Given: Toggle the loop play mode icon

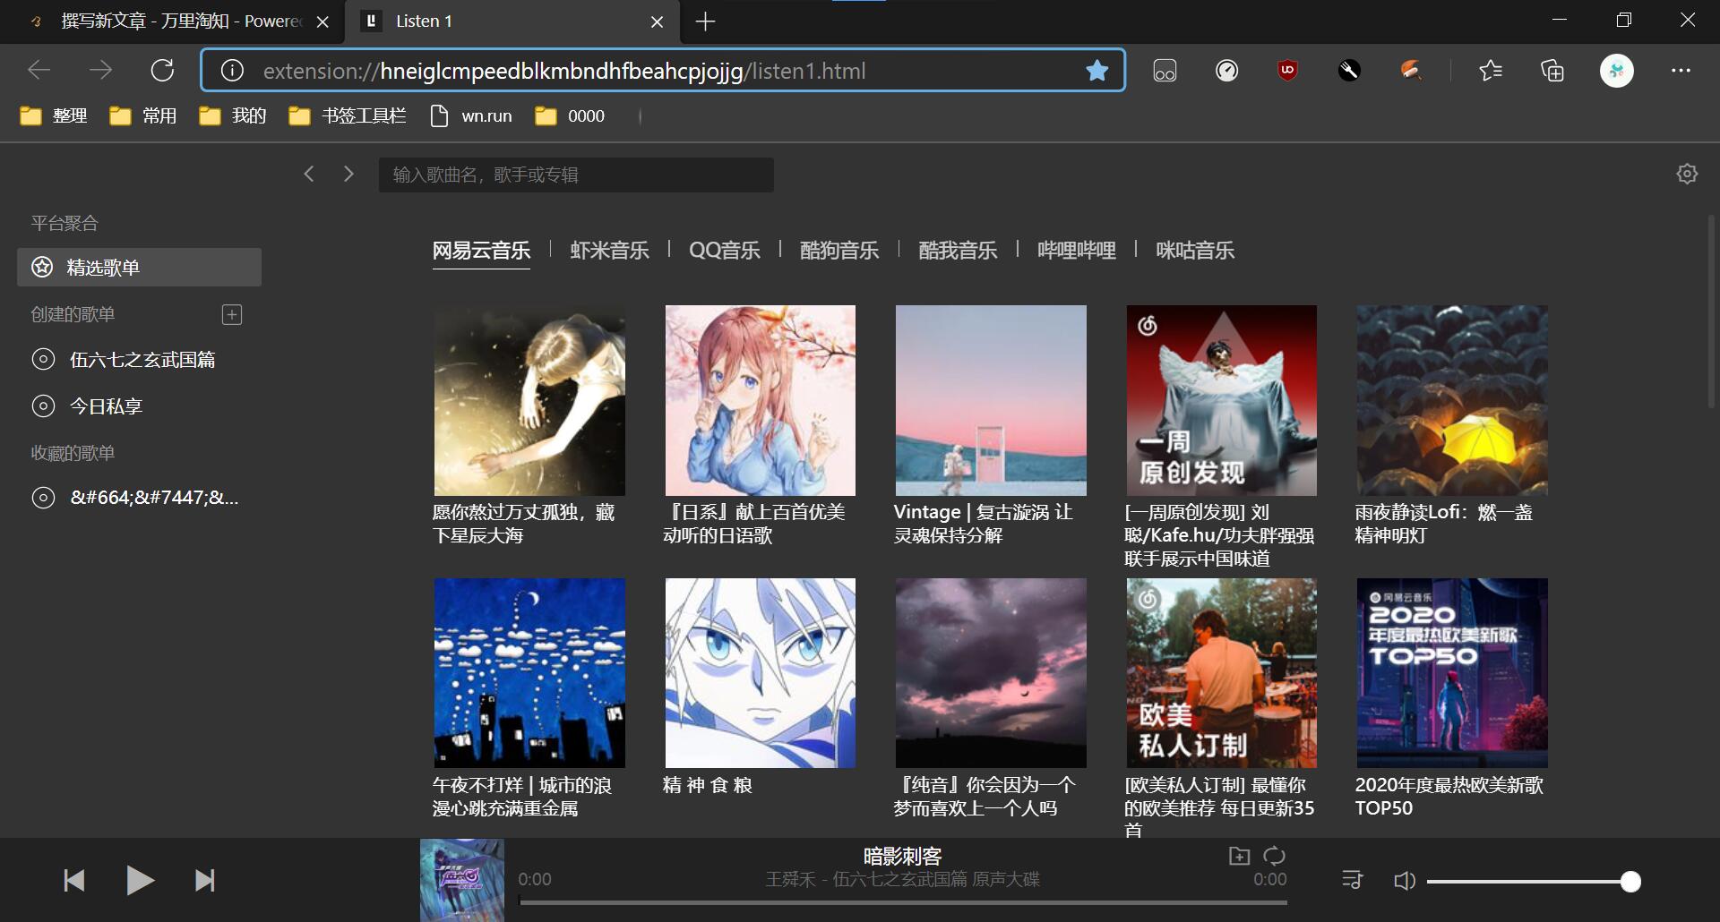Looking at the screenshot, I should [1274, 856].
